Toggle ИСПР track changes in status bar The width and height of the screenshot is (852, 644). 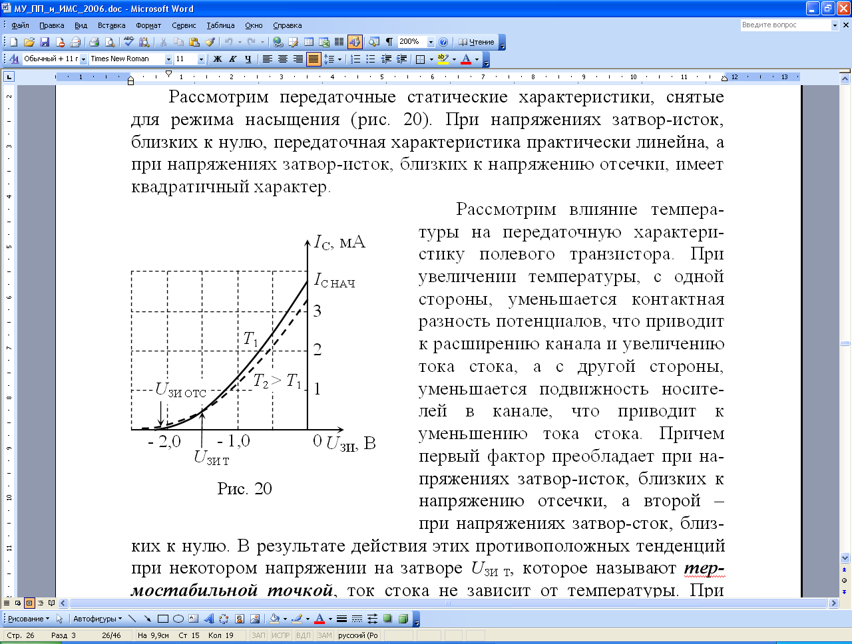[281, 635]
